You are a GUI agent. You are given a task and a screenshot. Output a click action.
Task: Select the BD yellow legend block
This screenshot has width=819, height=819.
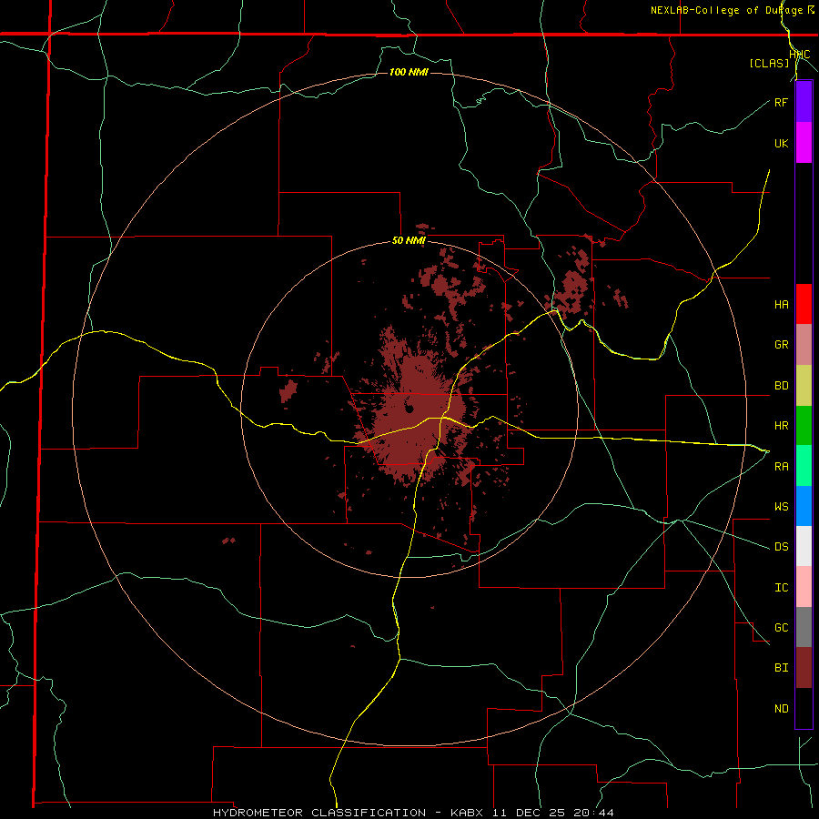804,386
